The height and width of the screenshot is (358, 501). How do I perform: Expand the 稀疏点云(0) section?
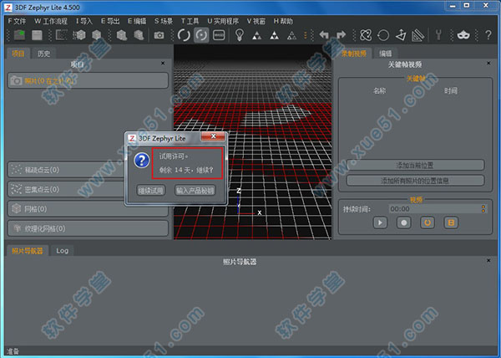[x=66, y=170]
